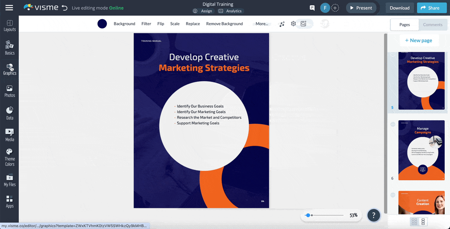450x229 pixels.
Task: Open the Graphics panel in the sidebar
Action: coord(9,69)
